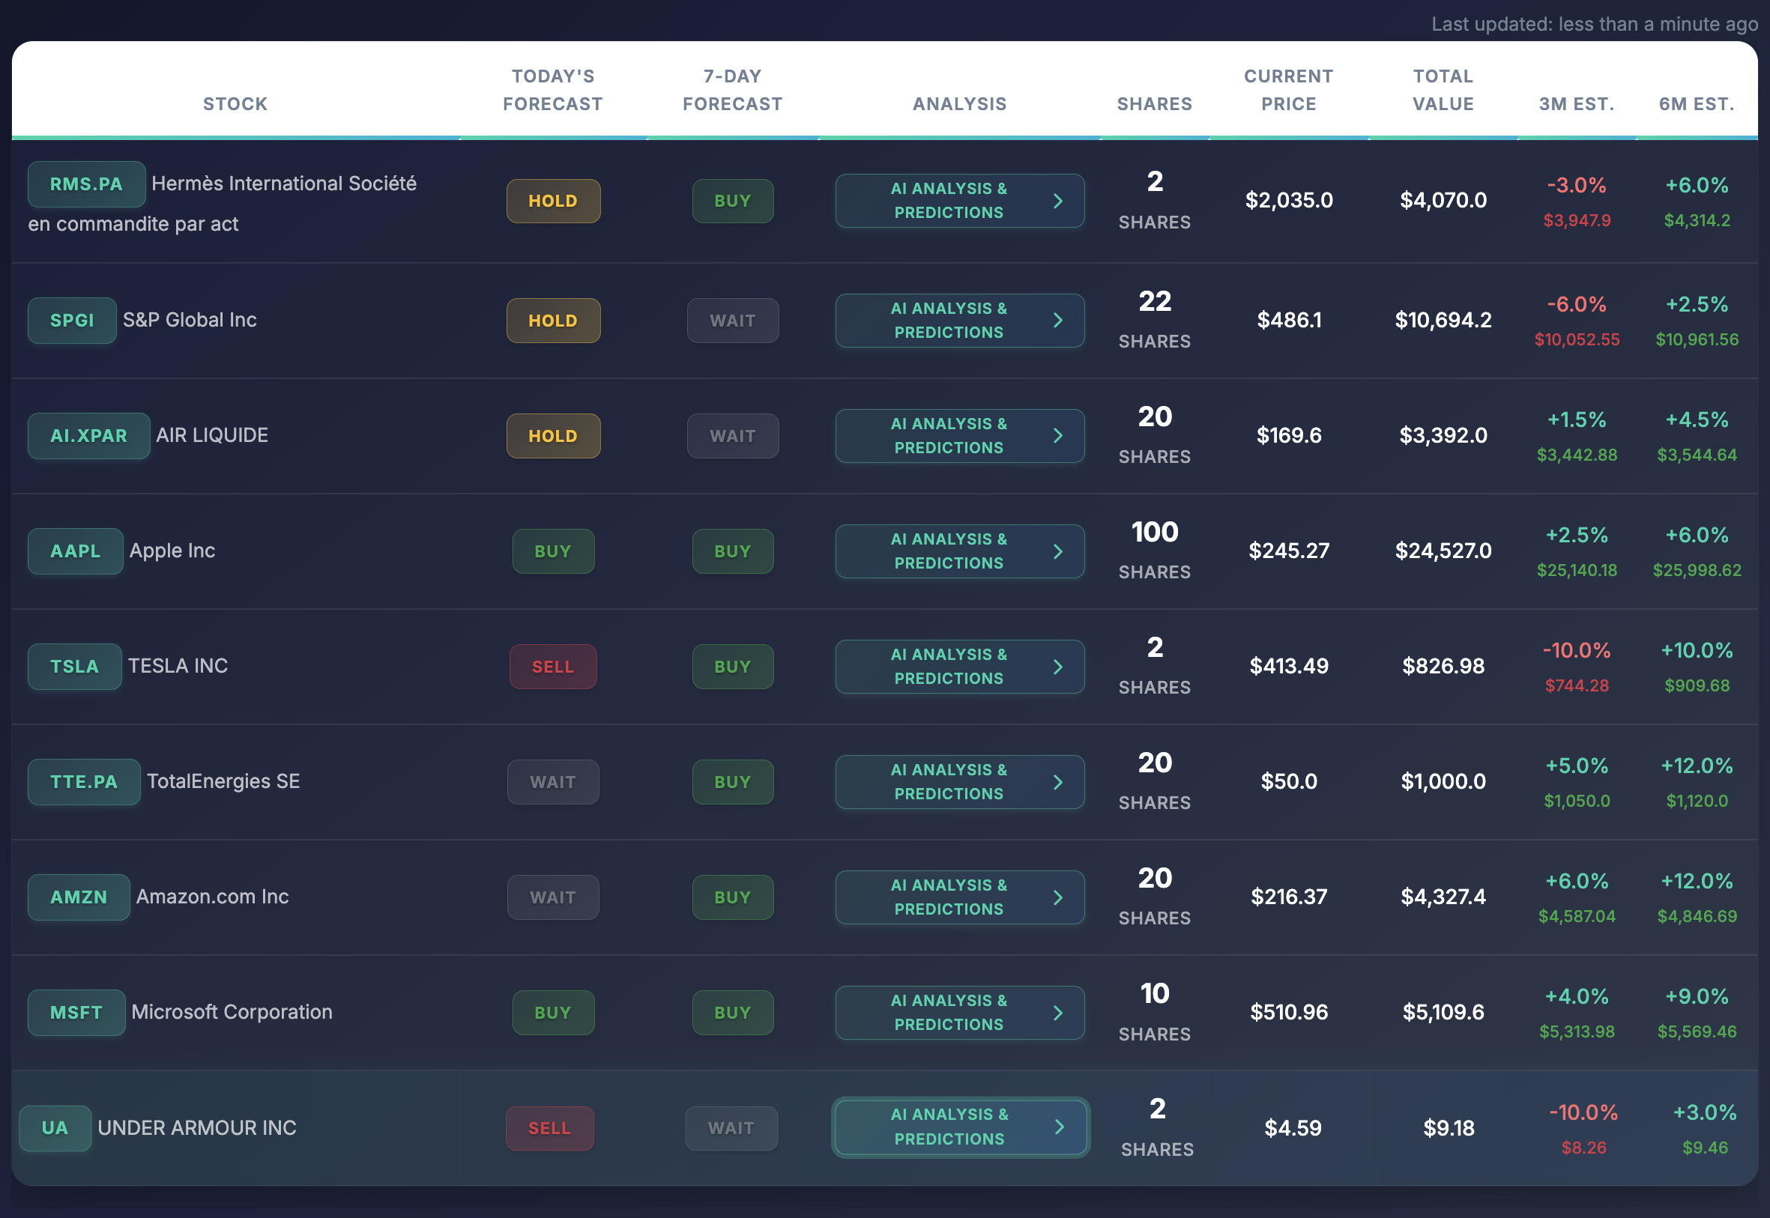Click the TTE.PA ticker badge
The image size is (1770, 1218).
(84, 781)
